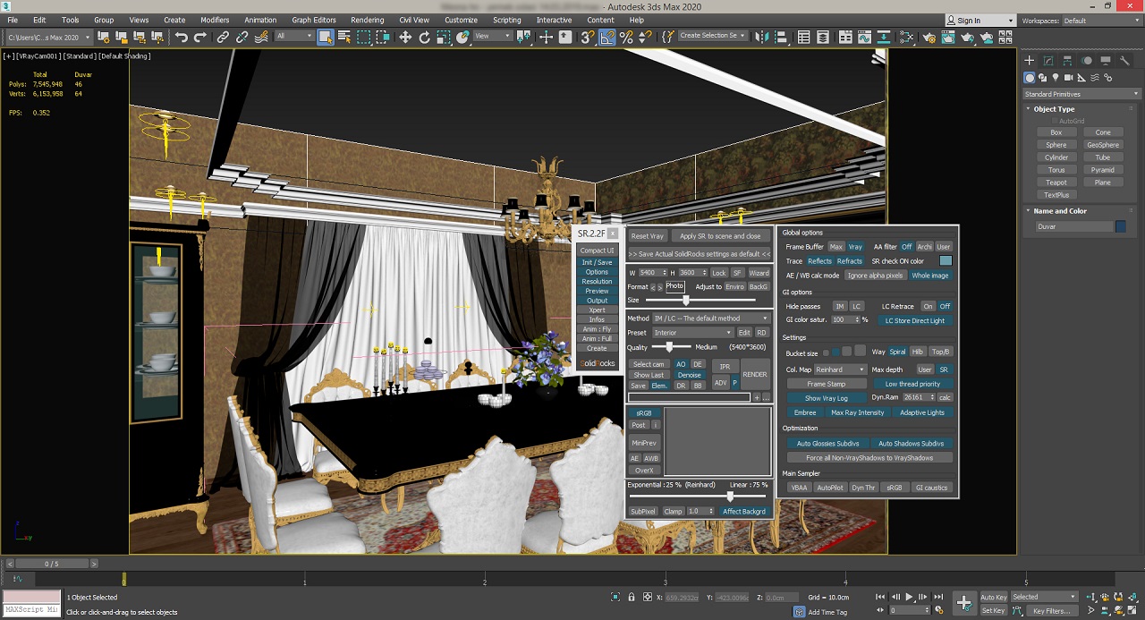Toggle the Denoise option
Image resolution: width=1145 pixels, height=620 pixels.
point(689,375)
